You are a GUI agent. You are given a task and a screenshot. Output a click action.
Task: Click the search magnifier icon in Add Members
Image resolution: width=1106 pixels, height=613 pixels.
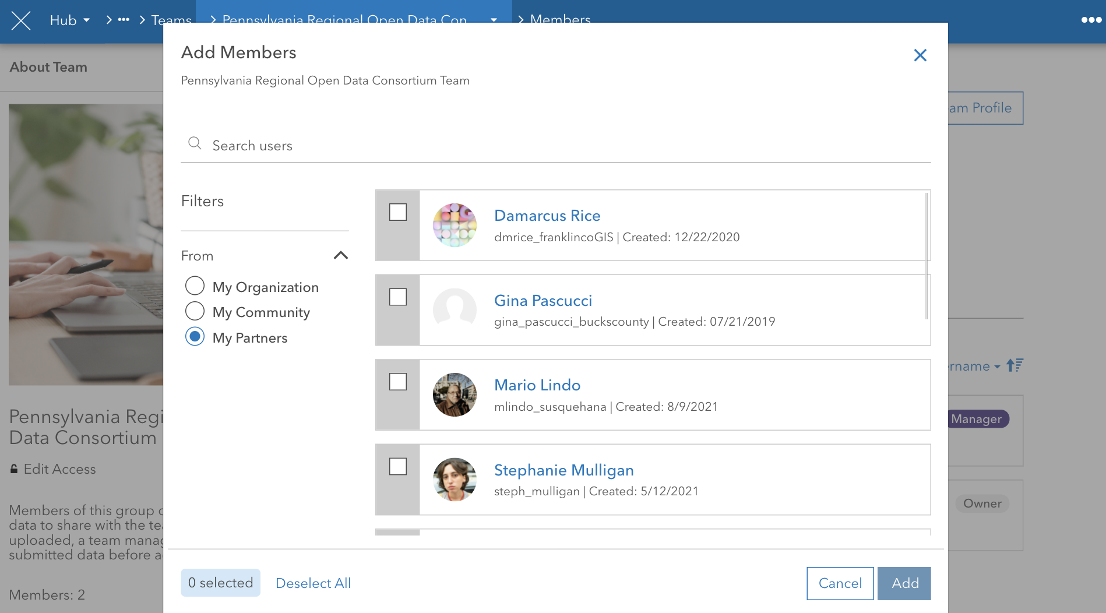[x=195, y=143]
